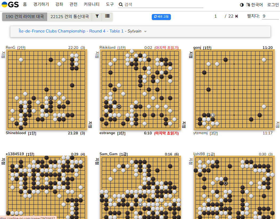Click RenG's clock 22:20
The image size is (280, 219).
[x=73, y=48]
